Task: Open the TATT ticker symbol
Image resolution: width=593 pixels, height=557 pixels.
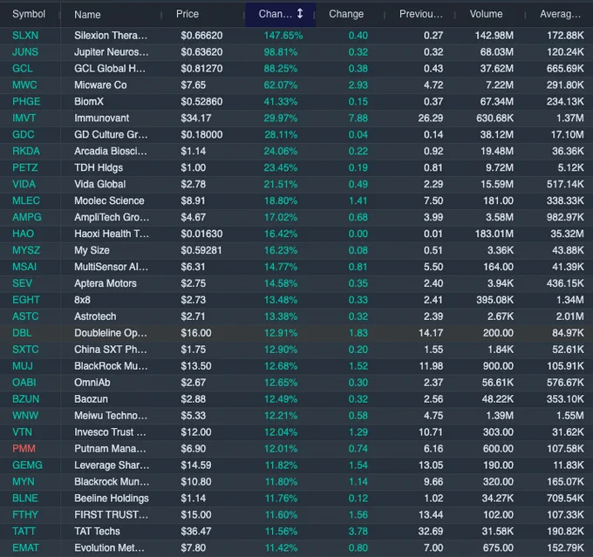Action: (x=24, y=531)
